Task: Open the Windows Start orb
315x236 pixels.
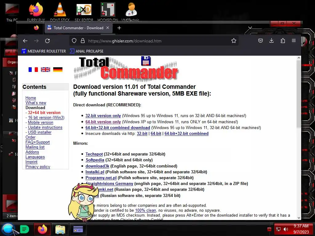Action: click(x=8, y=229)
